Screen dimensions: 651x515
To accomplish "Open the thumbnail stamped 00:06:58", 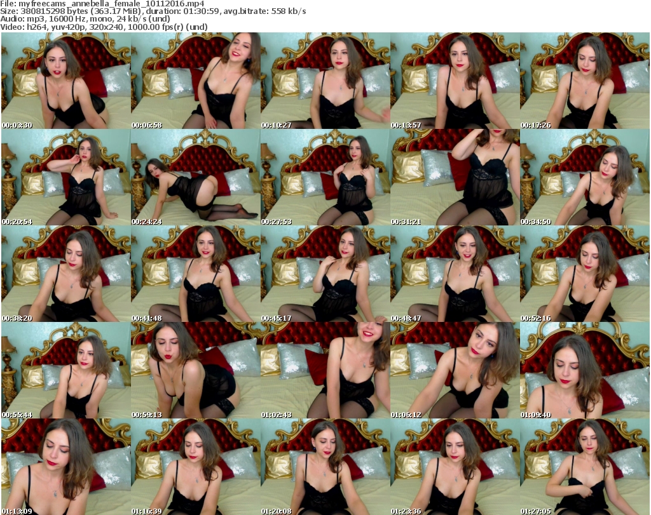I will pyautogui.click(x=196, y=81).
